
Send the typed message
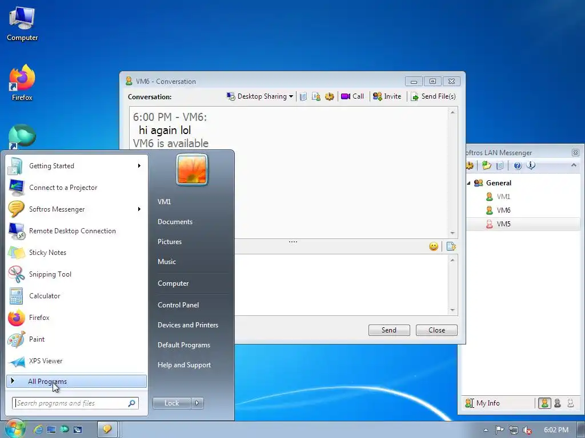389,330
